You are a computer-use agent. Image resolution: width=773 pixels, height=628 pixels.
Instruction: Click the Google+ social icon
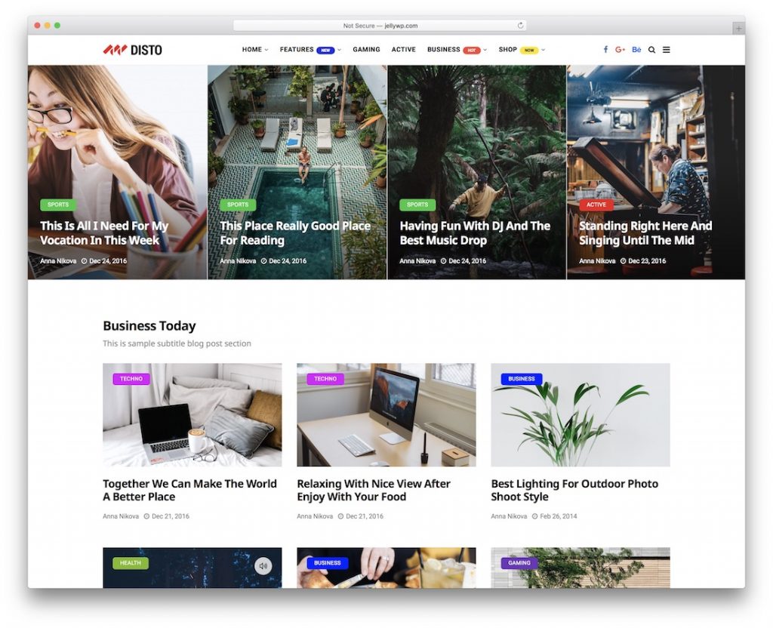(621, 49)
